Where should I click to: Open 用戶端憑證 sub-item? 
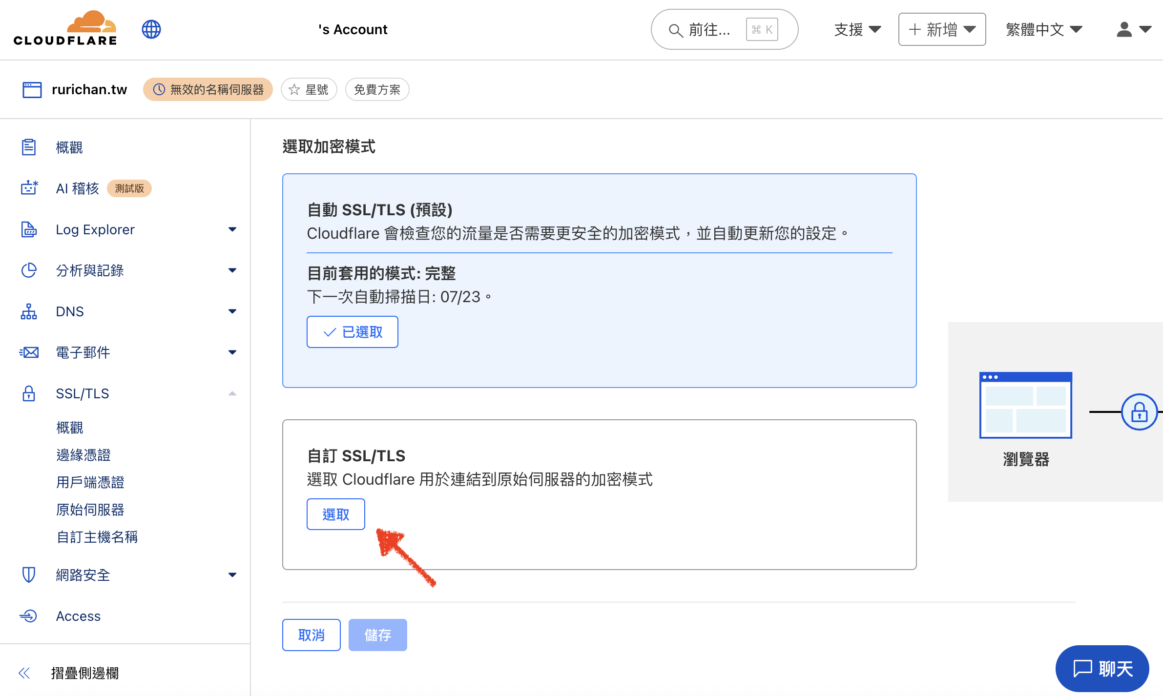tap(90, 482)
